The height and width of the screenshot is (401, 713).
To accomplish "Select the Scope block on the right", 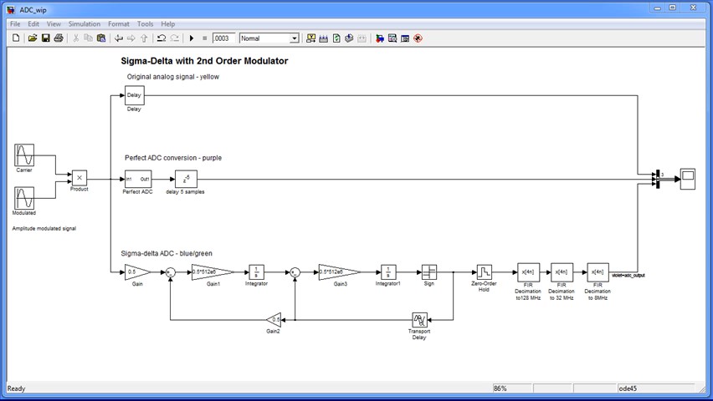I will coord(687,177).
